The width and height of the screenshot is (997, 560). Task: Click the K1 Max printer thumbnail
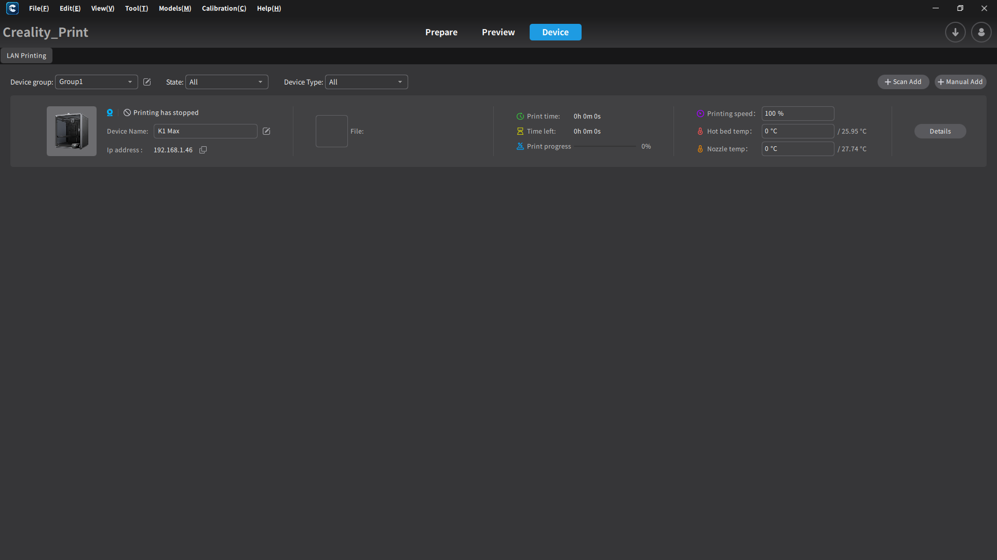(x=72, y=131)
